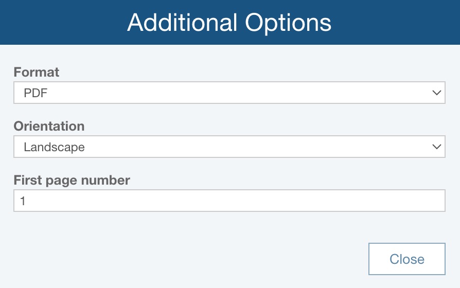Viewport: 460px width, 288px height.
Task: Click the "Format" field label
Action: tap(37, 73)
